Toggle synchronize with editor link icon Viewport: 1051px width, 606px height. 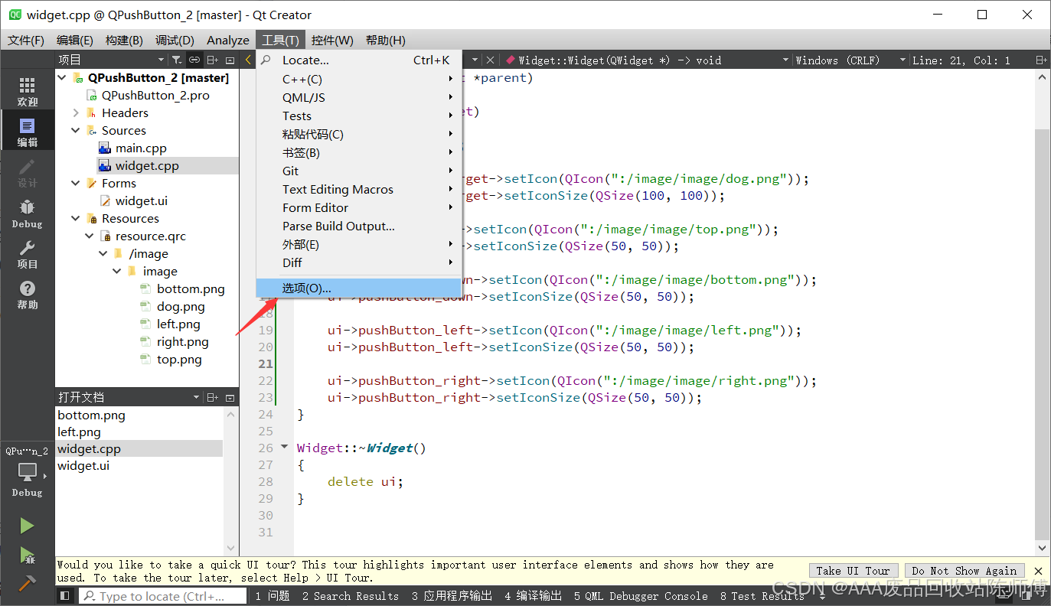194,60
